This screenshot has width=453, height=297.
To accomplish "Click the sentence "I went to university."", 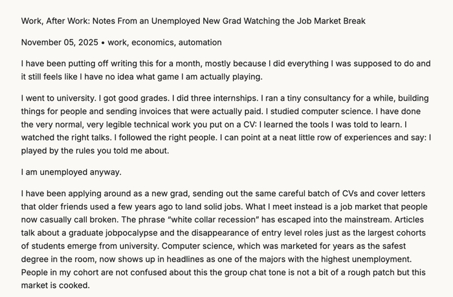I will pyautogui.click(x=61, y=99).
